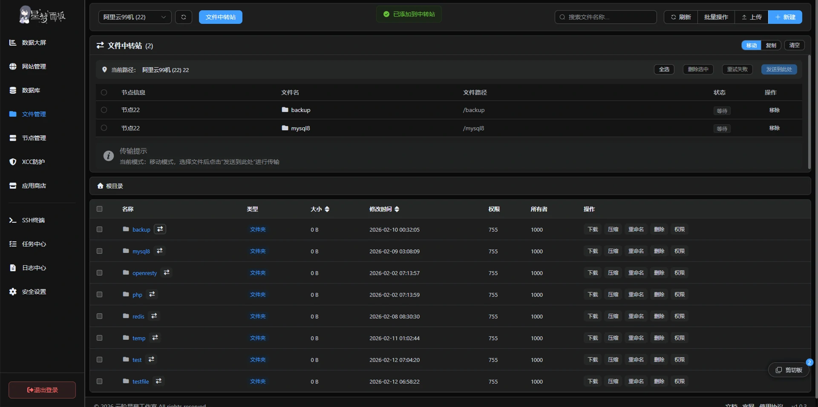Select radio button for mysql8 transfer row
818x407 pixels.
(x=104, y=128)
